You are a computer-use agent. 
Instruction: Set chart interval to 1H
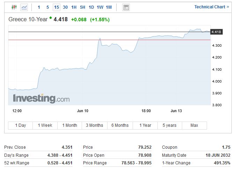74,7
